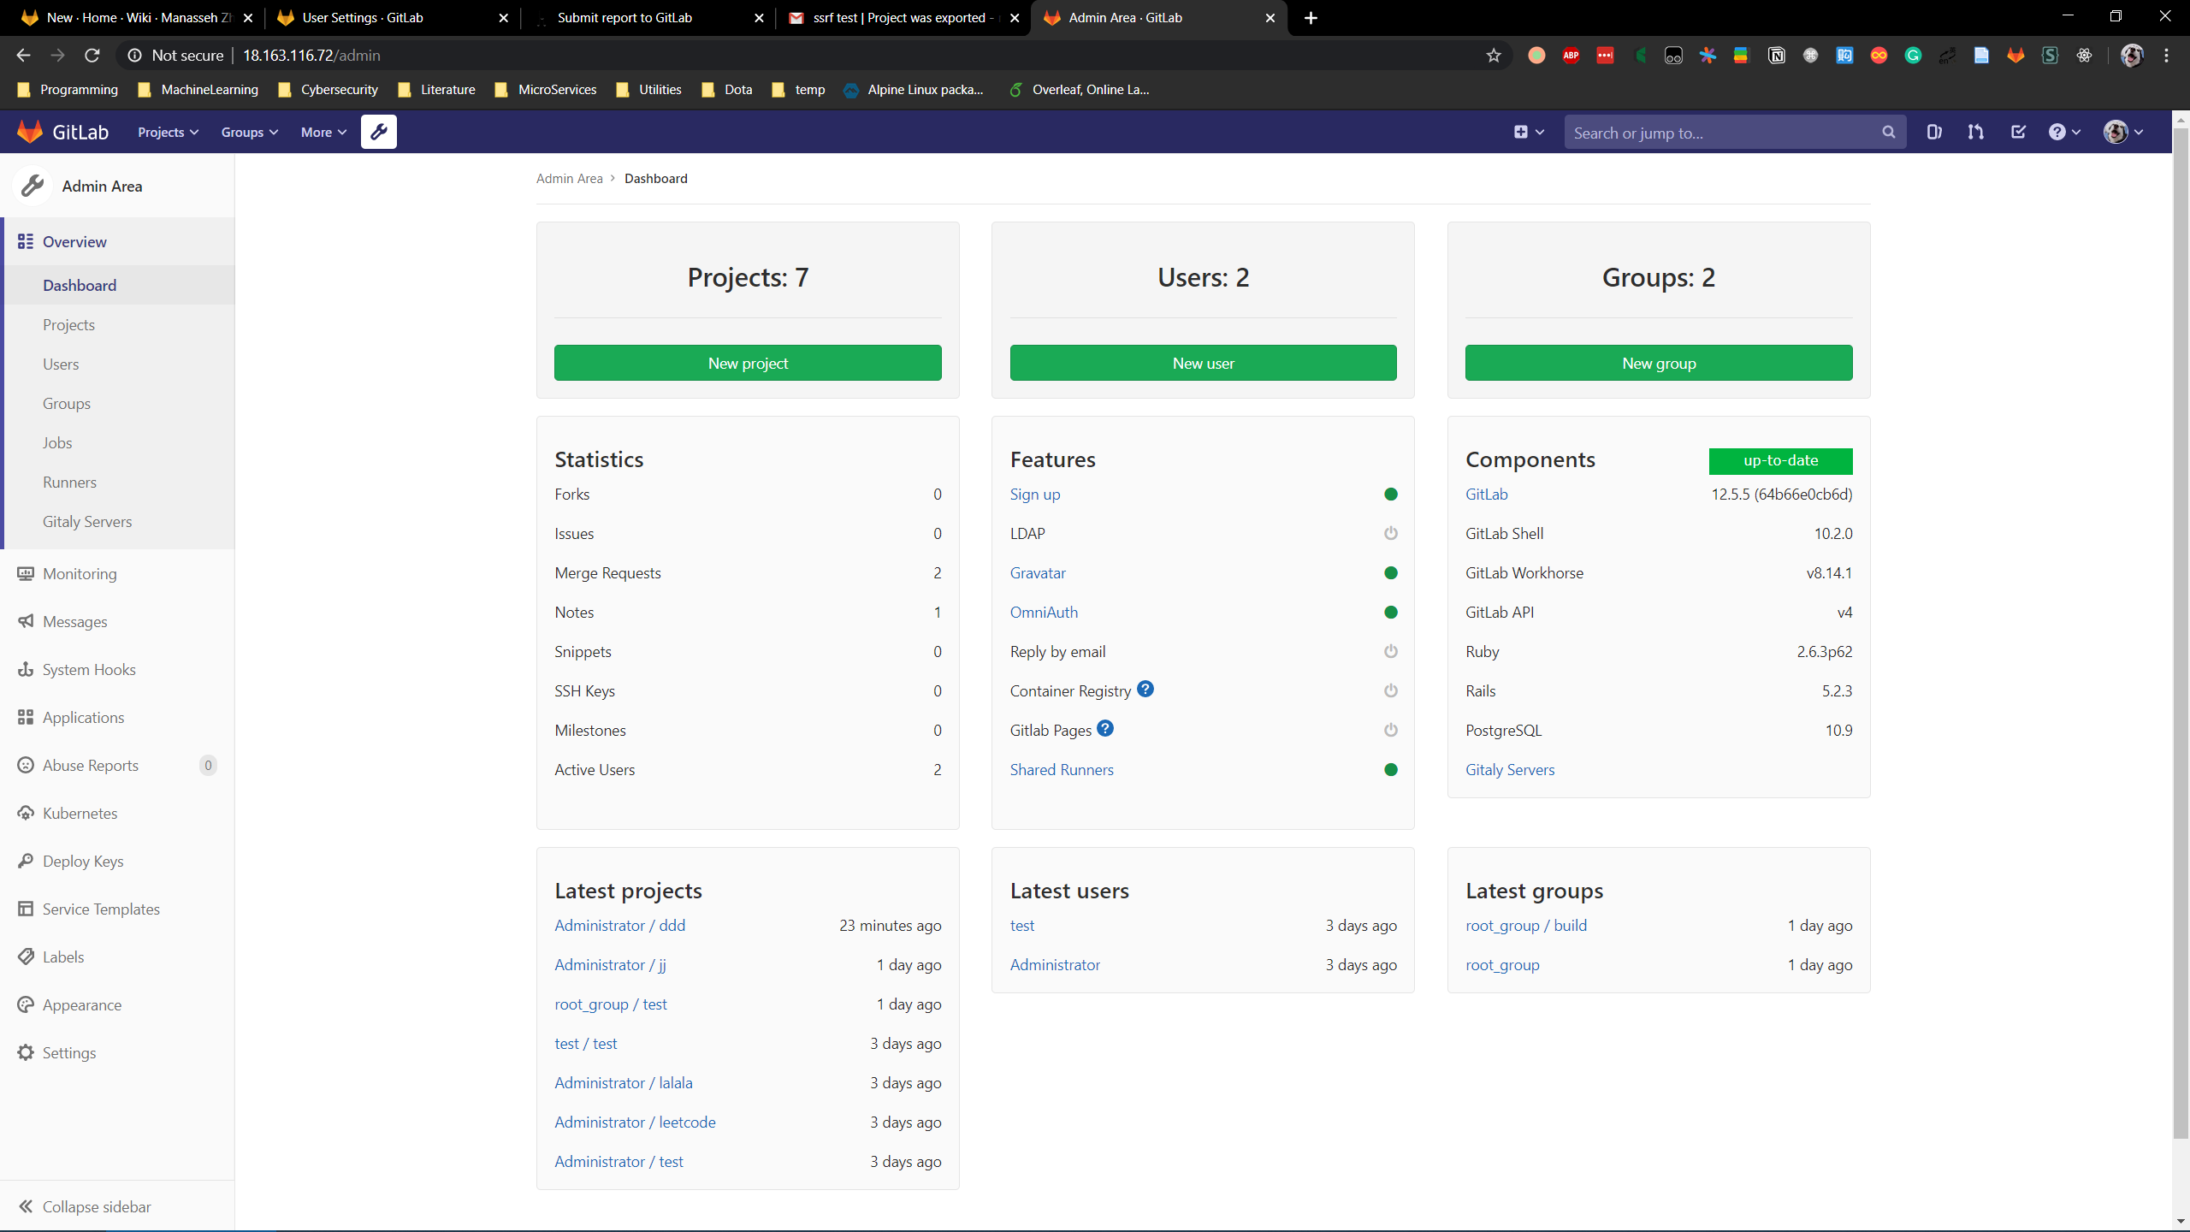2190x1232 pixels.
Task: Reload the page
Action: tap(92, 56)
